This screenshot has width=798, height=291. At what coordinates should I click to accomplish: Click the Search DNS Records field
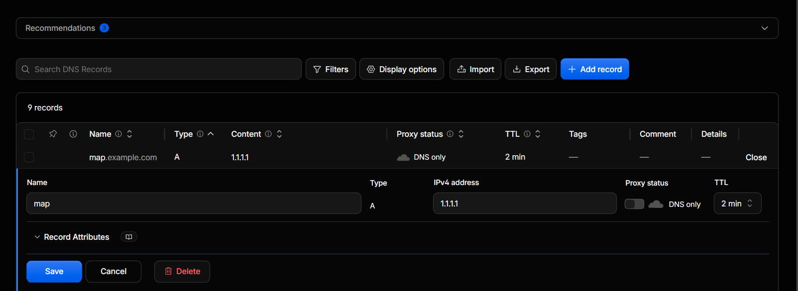[x=159, y=69]
